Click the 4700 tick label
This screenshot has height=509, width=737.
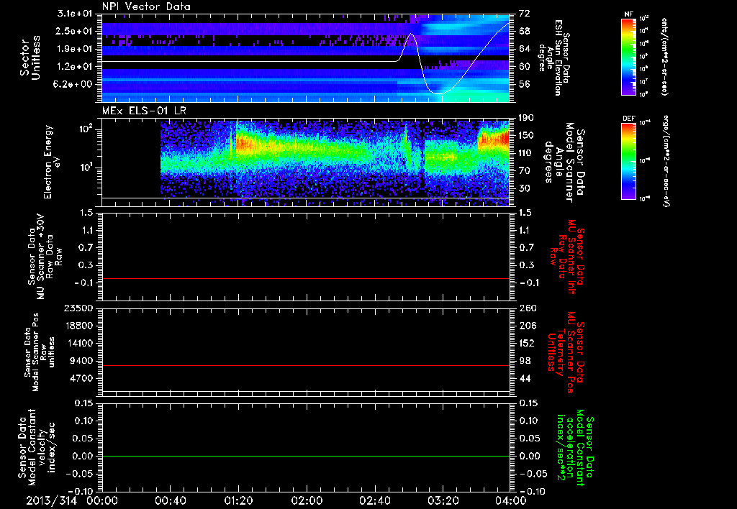pyautogui.click(x=82, y=378)
